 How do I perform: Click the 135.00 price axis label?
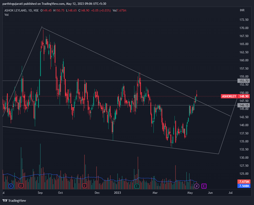[244, 141]
